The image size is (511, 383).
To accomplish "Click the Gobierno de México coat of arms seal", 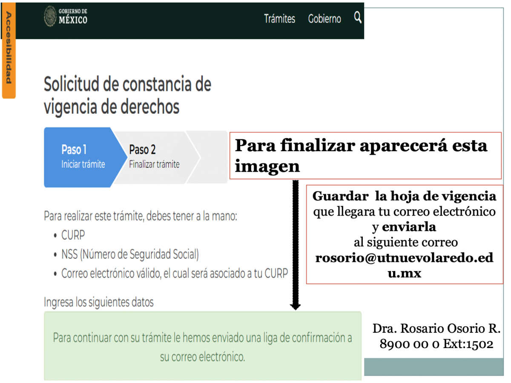I will 50,17.
